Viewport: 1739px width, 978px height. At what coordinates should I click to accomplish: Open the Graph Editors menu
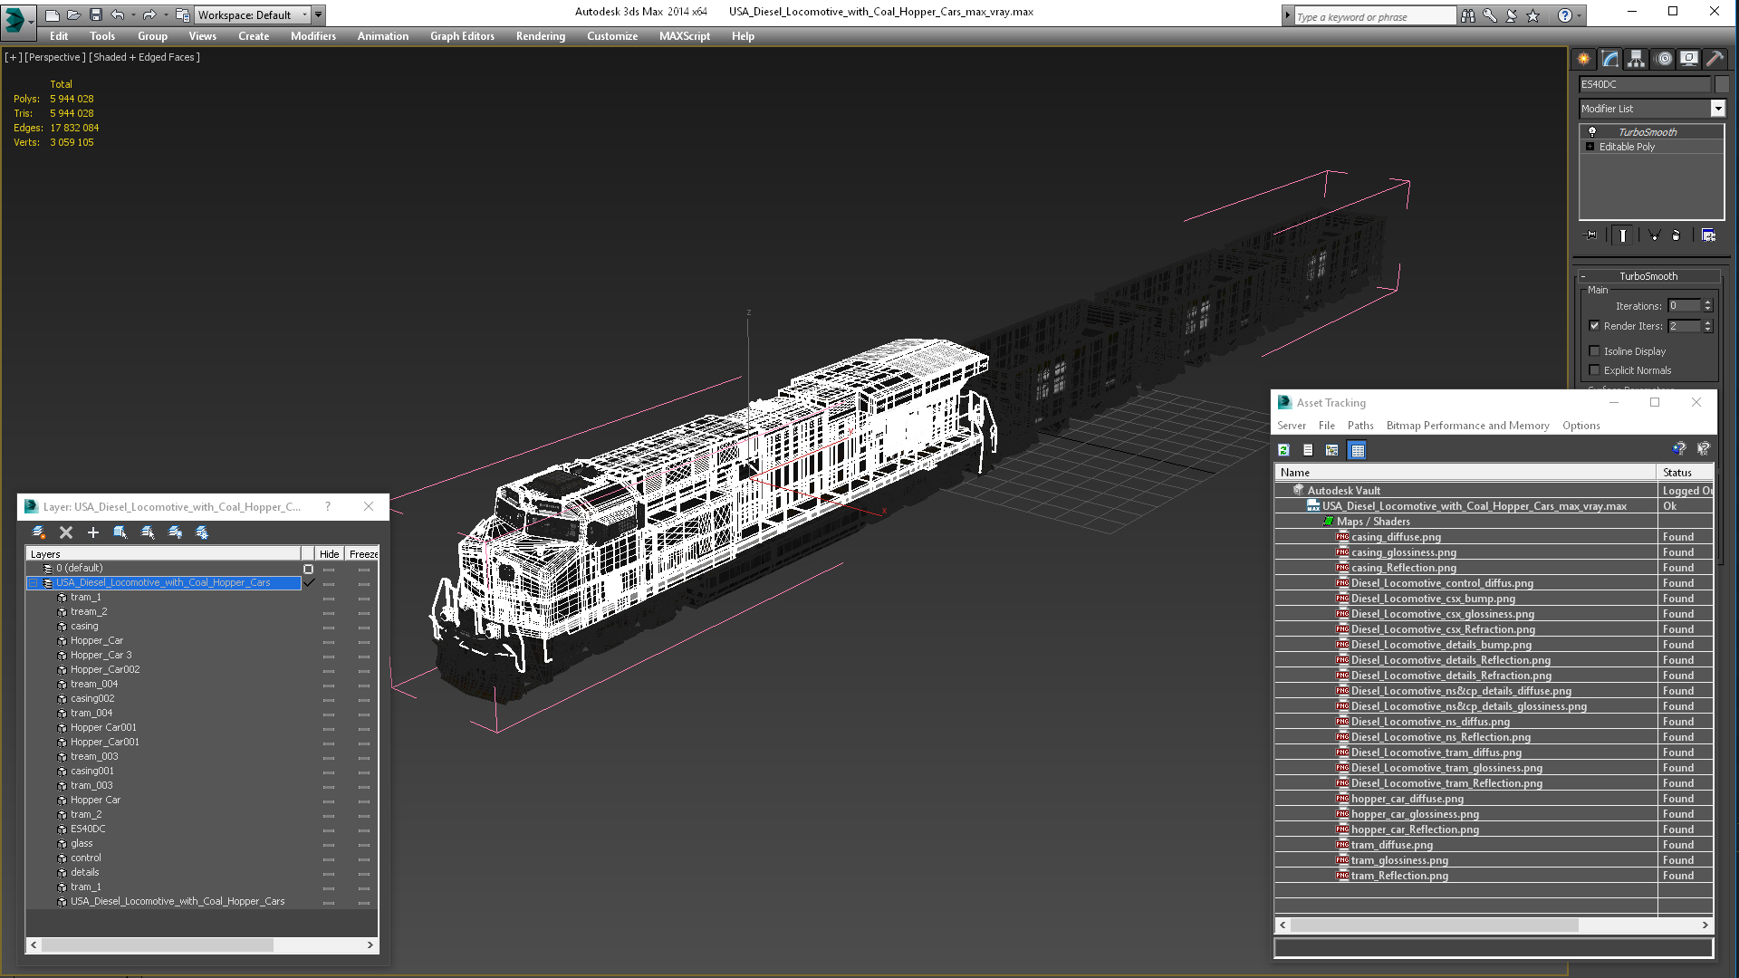click(462, 36)
